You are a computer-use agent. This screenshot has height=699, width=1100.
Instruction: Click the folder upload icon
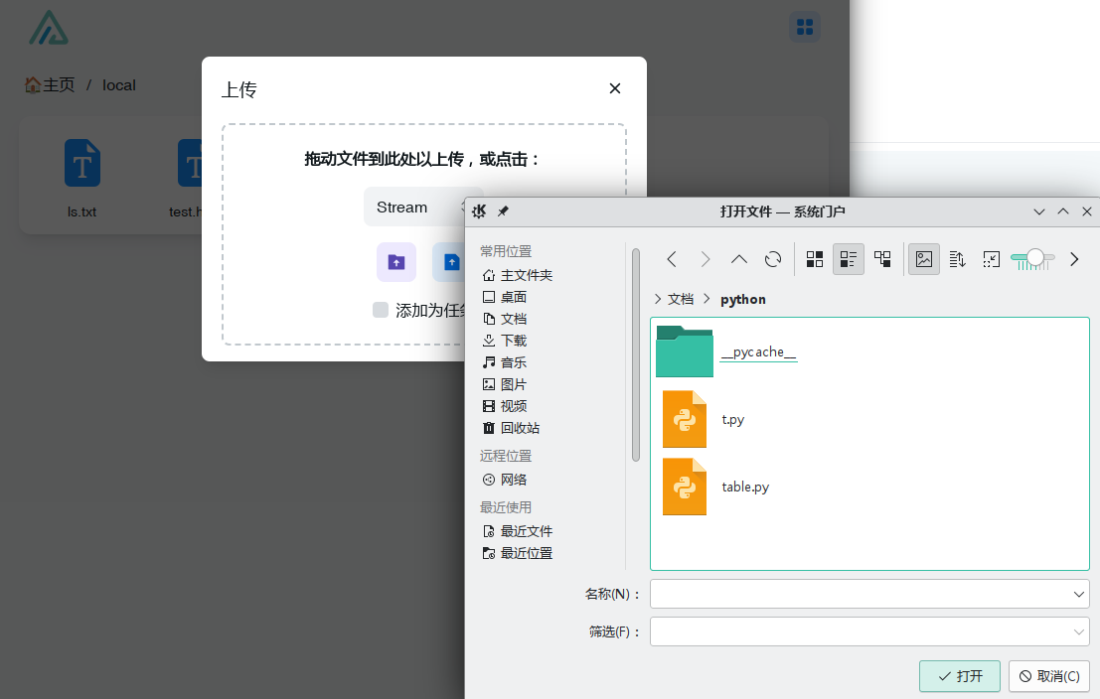tap(396, 262)
